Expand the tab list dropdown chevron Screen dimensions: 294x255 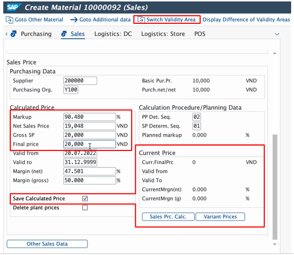277,34
